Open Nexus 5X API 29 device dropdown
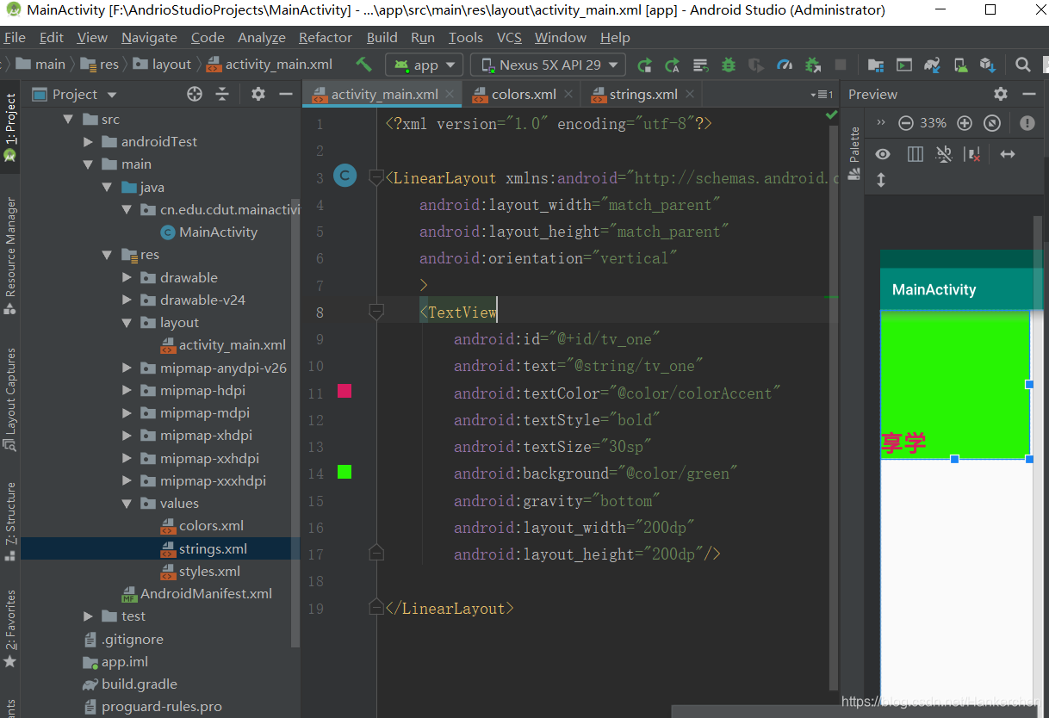This screenshot has width=1049, height=718. (548, 65)
